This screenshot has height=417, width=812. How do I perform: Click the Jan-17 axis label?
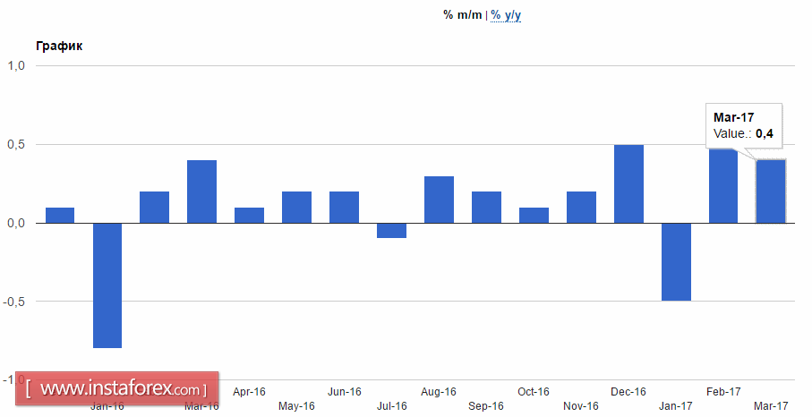point(676,406)
